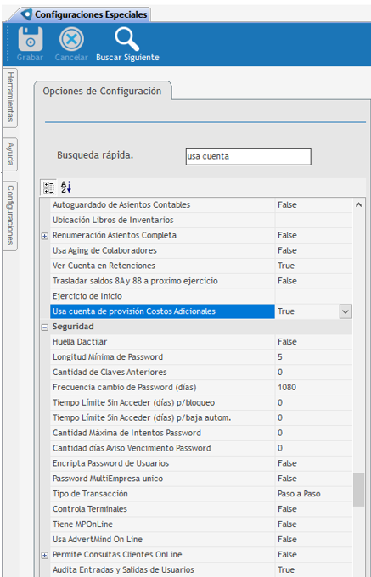The width and height of the screenshot is (371, 577).
Task: Click the Buscar Siguiente magnifier icon
Action: pyautogui.click(x=126, y=39)
